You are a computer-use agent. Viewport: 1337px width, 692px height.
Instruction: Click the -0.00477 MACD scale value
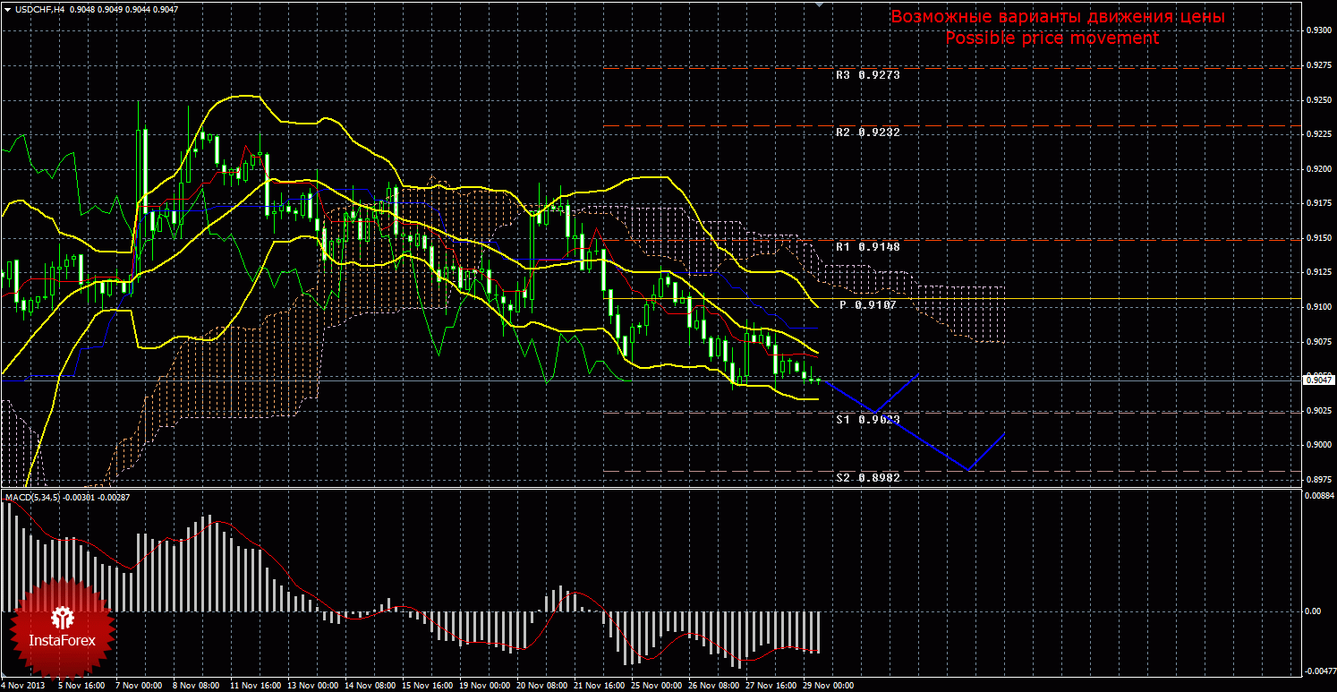click(1319, 670)
